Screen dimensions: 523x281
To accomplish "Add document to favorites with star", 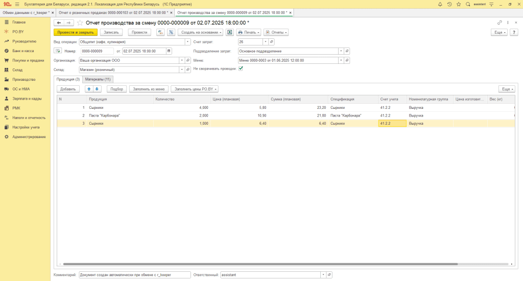I will tap(80, 22).
